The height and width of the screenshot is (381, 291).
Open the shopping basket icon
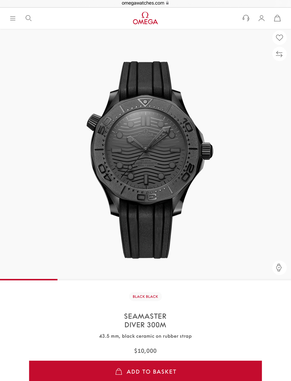tap(277, 18)
